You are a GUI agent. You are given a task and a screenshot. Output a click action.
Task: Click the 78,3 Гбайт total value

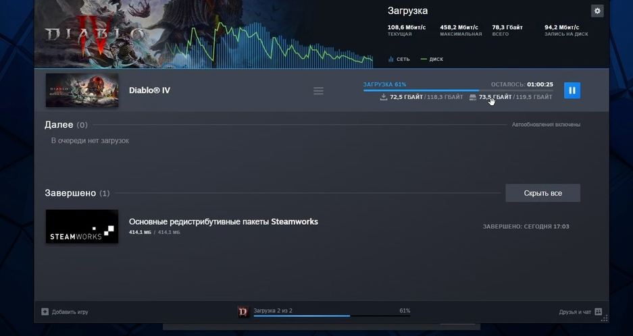[507, 28]
